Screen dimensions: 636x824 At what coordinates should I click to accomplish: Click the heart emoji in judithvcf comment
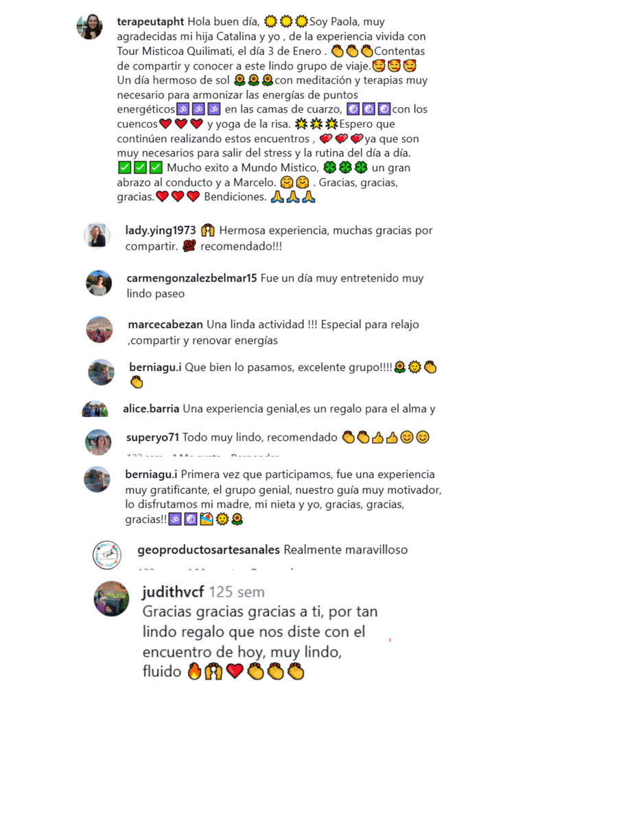coord(235,672)
